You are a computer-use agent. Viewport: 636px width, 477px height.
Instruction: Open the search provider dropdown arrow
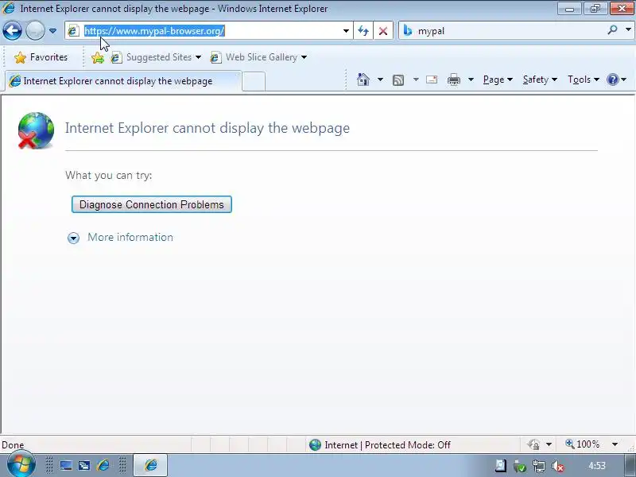point(628,30)
